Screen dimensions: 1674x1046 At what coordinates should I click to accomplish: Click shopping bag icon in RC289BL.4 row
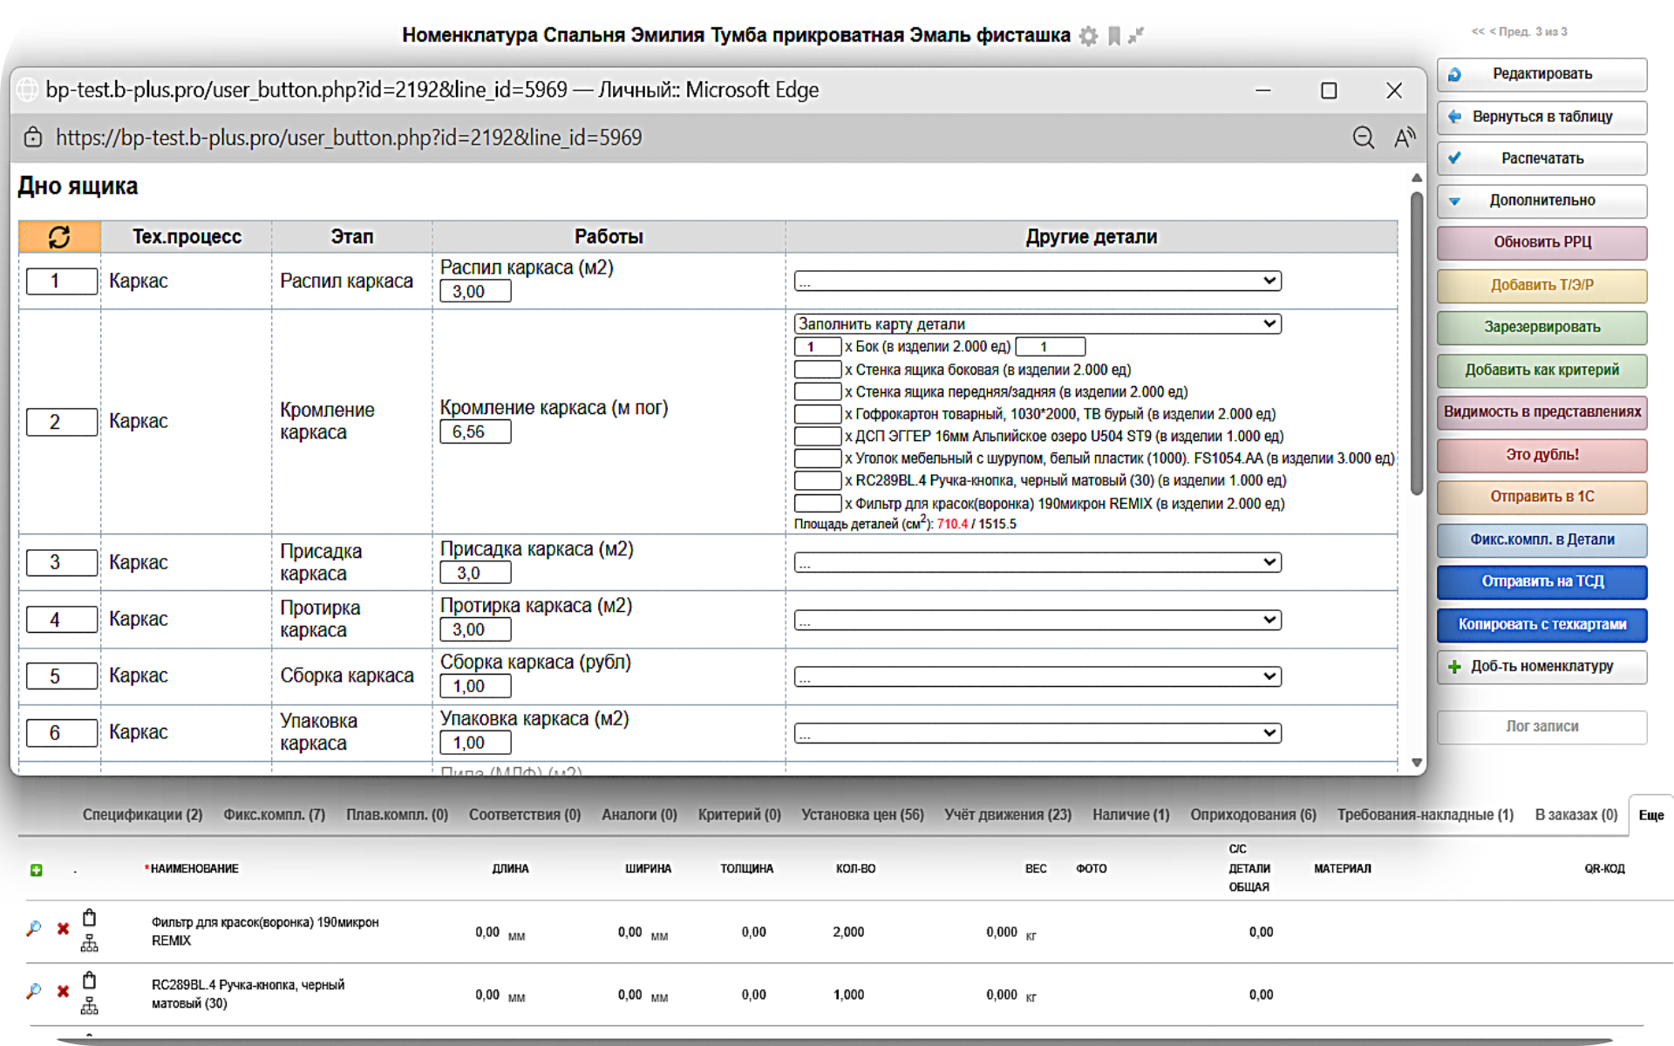click(x=89, y=980)
